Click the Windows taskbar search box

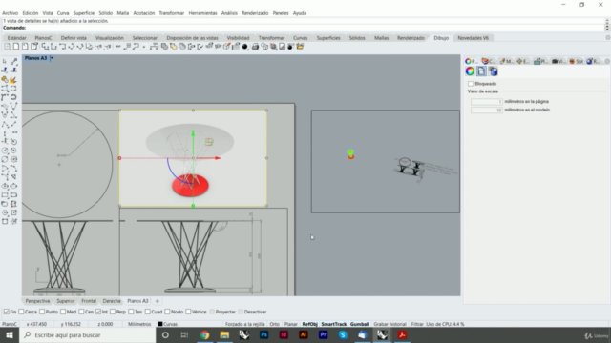coord(88,334)
